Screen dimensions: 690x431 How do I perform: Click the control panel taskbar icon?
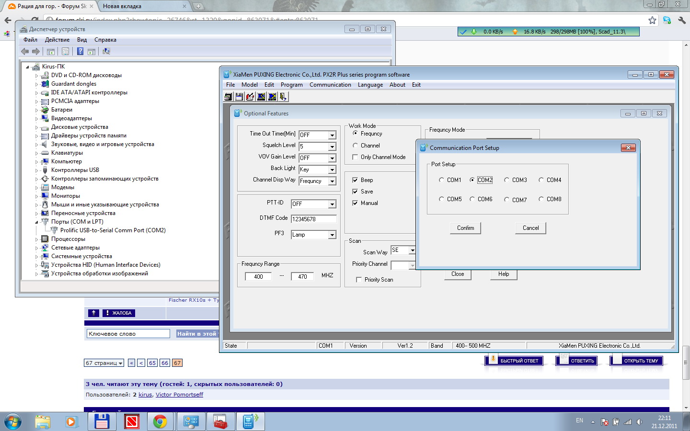[x=191, y=422]
